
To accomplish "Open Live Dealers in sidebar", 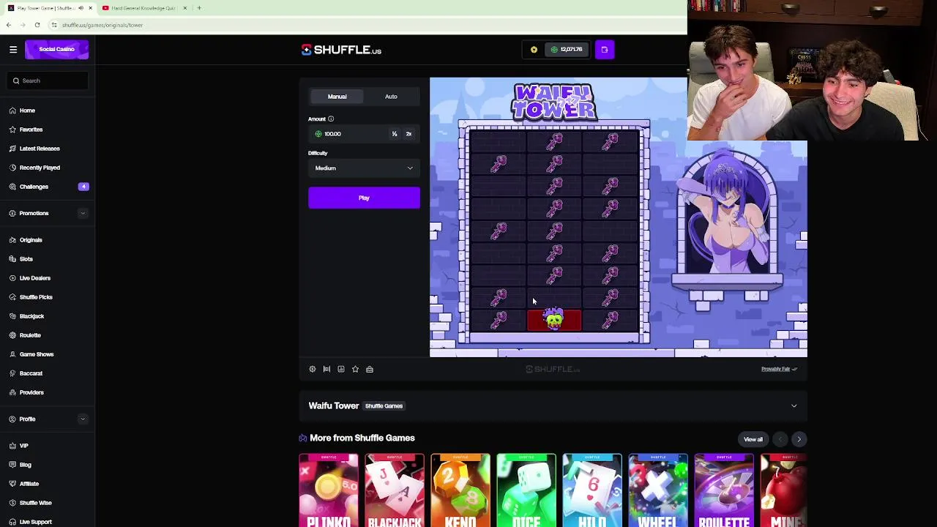I will pyautogui.click(x=34, y=278).
